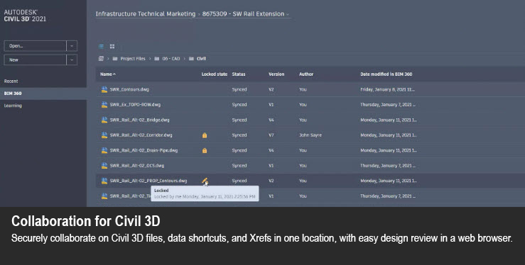Select file SWR_Ex_TOPO-ROW.dwg
This screenshot has width=525, height=265.
[135, 104]
